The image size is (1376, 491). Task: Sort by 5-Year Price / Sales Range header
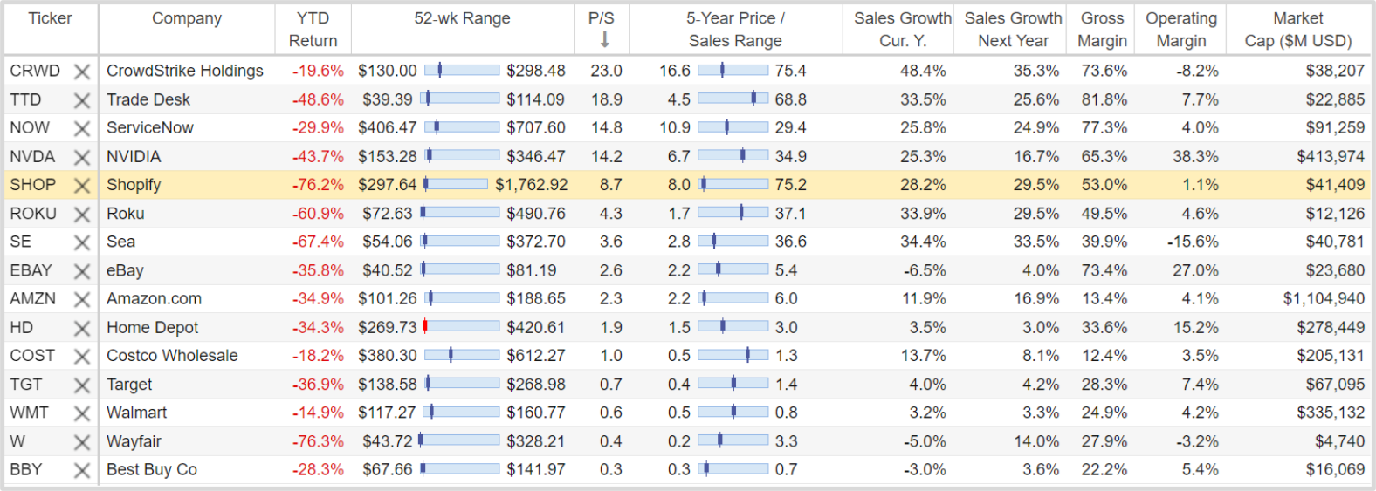735,30
